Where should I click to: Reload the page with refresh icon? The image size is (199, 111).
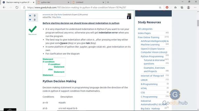coord(17,7)
